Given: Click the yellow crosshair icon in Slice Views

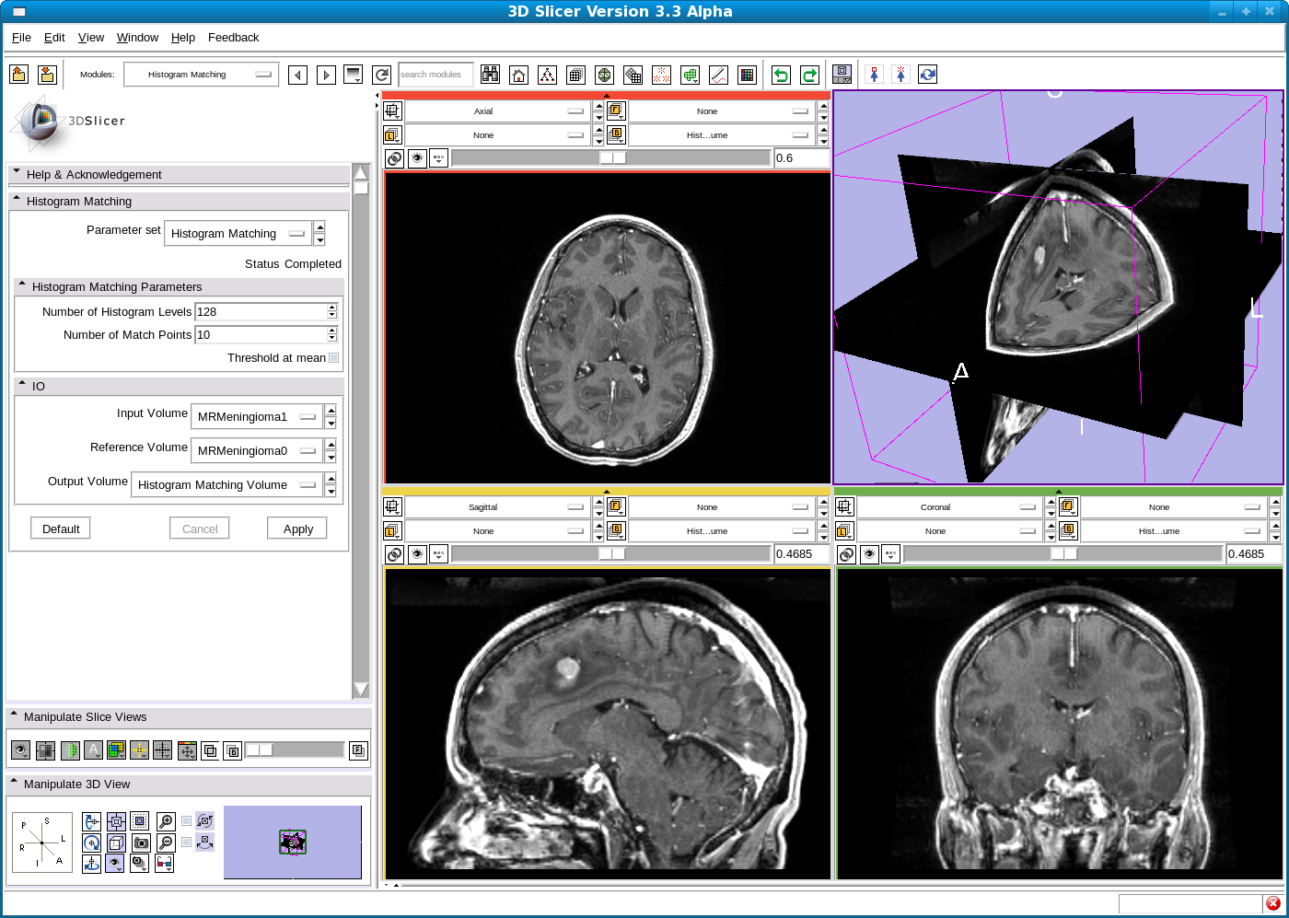Looking at the screenshot, I should click(139, 750).
